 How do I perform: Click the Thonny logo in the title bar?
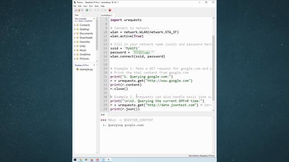coord(75,2)
